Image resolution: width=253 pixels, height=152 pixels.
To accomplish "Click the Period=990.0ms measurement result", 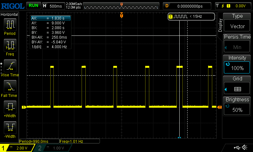I will click(x=39, y=141).
